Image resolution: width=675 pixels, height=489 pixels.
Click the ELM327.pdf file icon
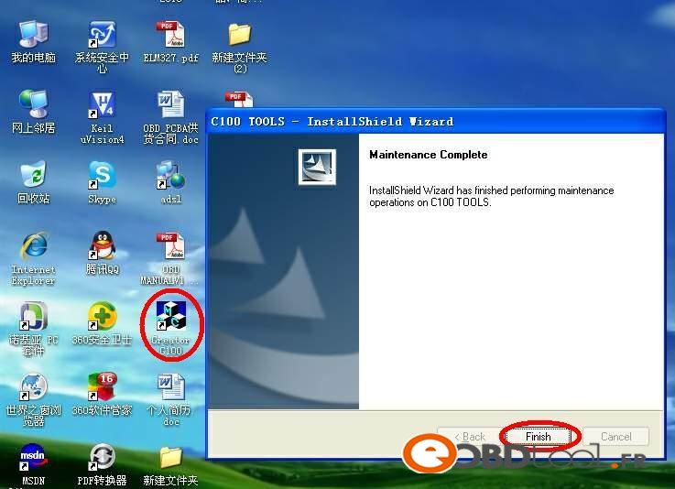[170, 35]
